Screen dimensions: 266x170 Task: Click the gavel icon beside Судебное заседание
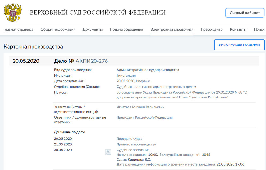click(x=108, y=152)
